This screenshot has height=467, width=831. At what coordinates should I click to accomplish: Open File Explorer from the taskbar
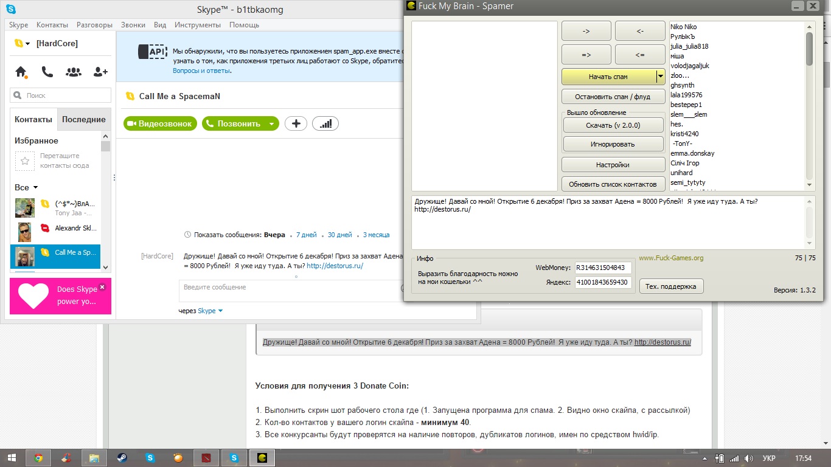(94, 458)
